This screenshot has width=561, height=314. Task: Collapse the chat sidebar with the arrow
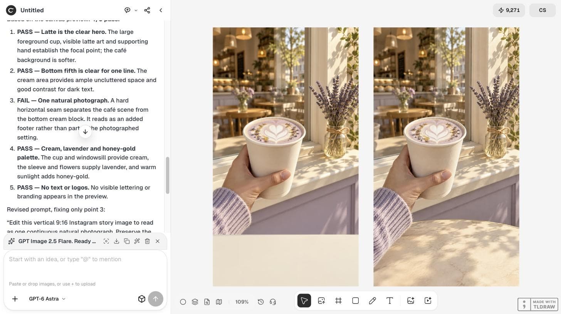point(161,10)
